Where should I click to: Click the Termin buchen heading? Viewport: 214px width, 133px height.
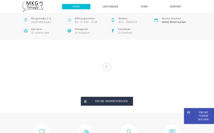pyautogui.click(x=171, y=18)
